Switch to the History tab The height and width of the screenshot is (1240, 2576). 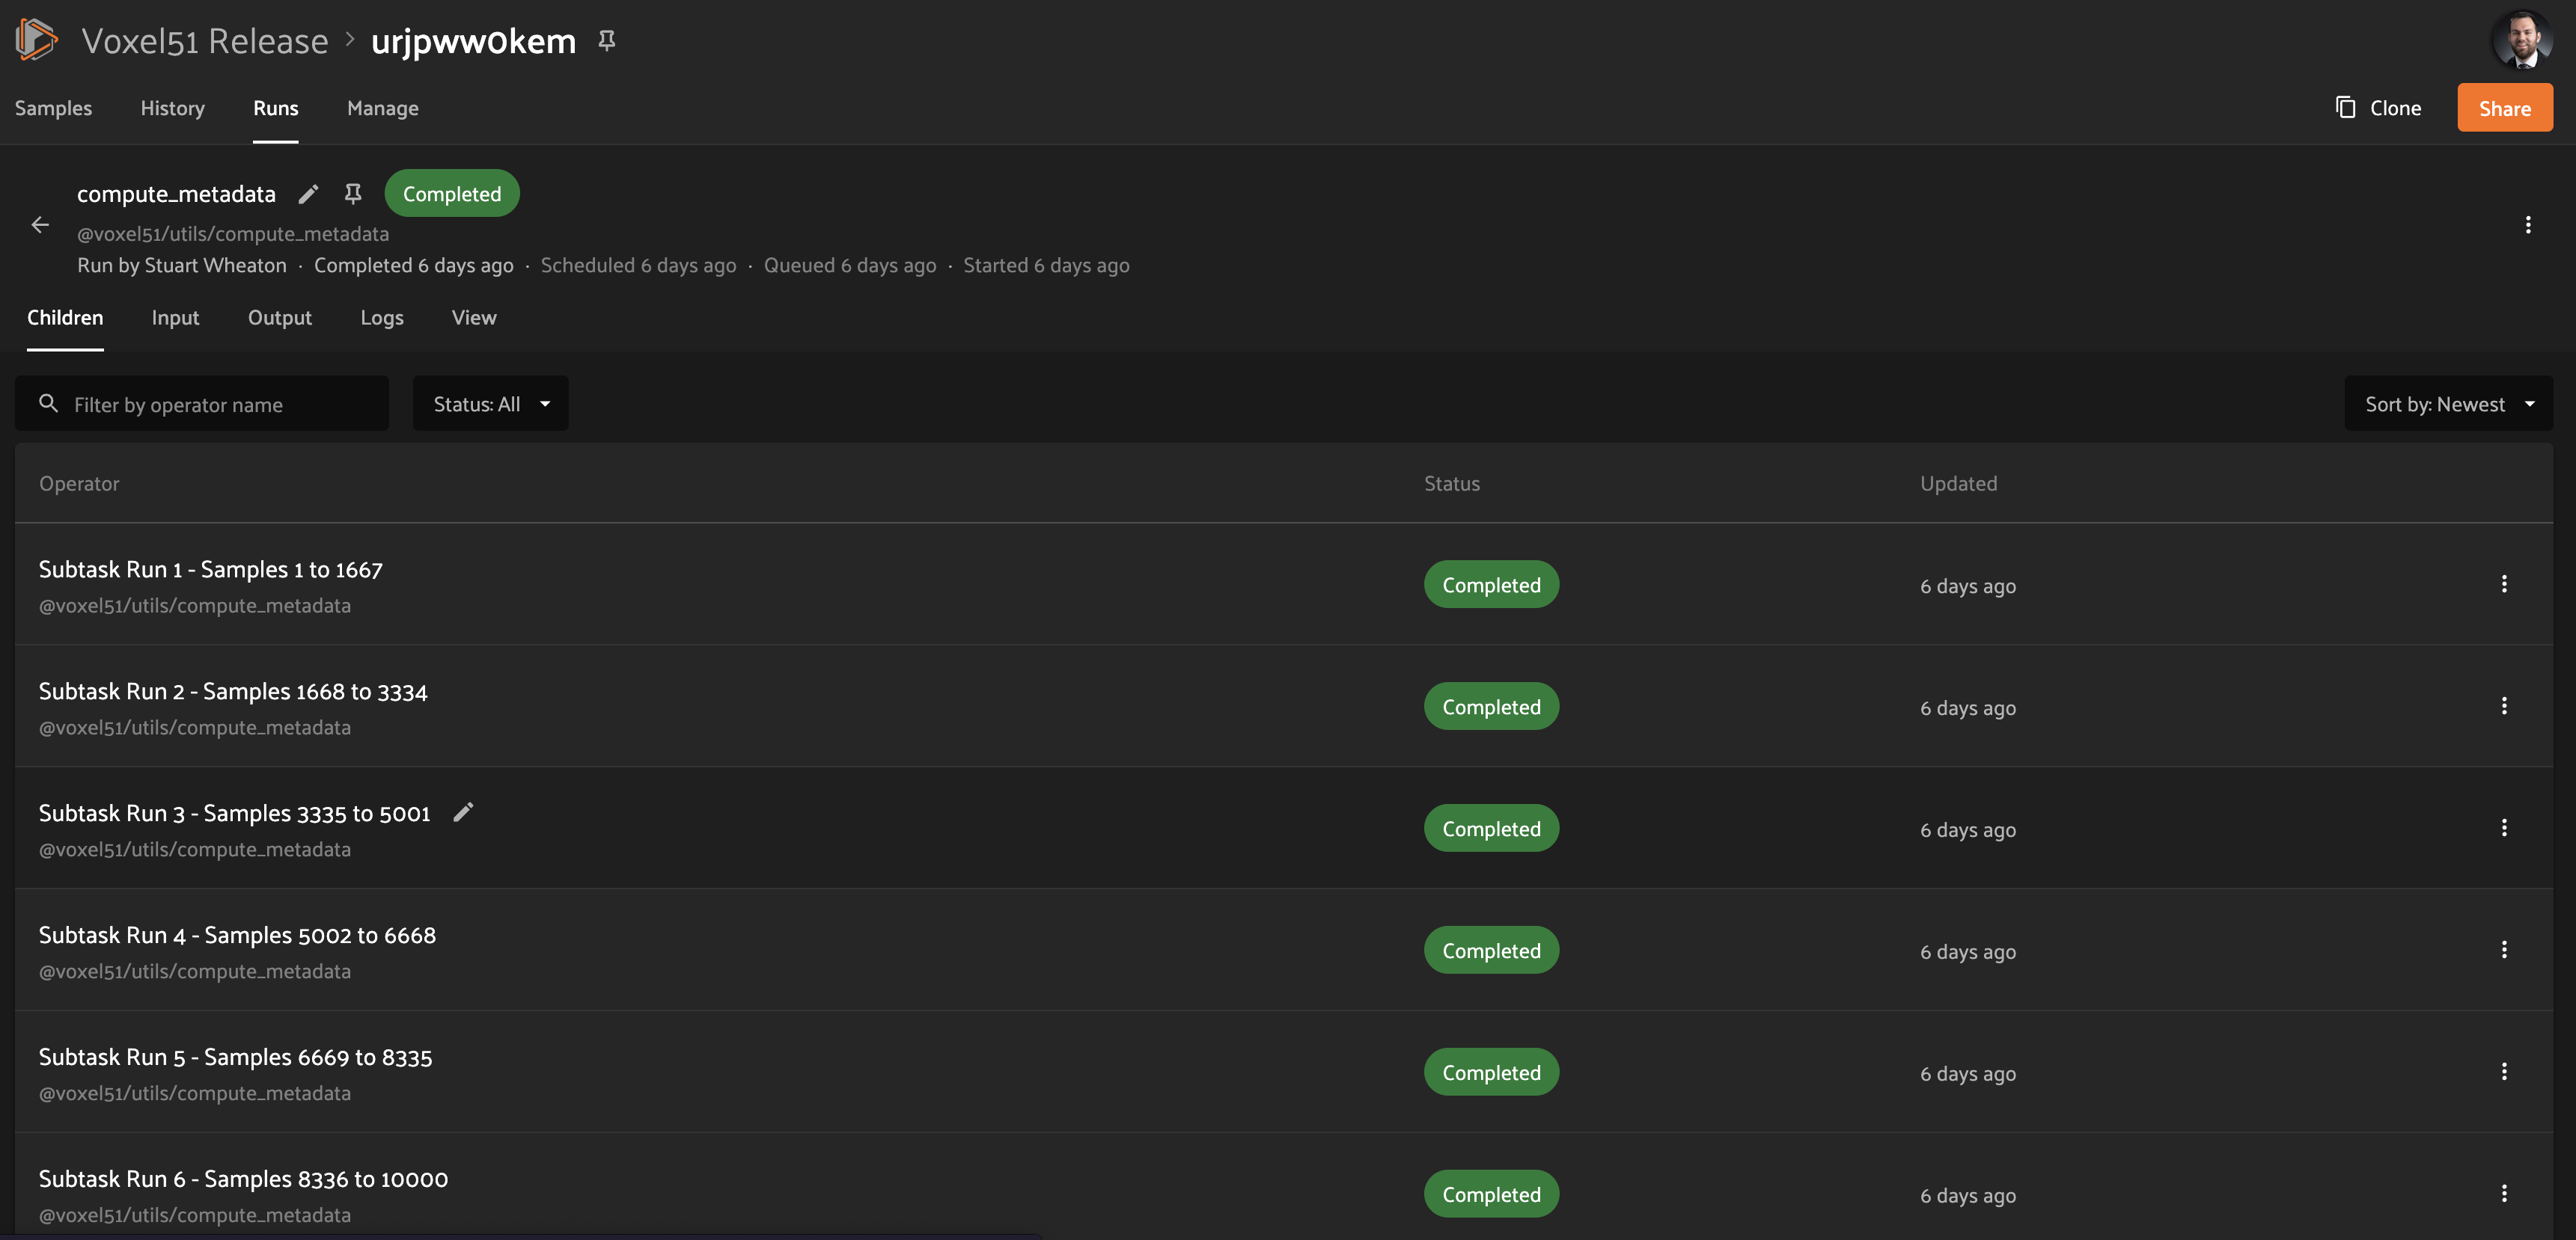pyautogui.click(x=172, y=108)
